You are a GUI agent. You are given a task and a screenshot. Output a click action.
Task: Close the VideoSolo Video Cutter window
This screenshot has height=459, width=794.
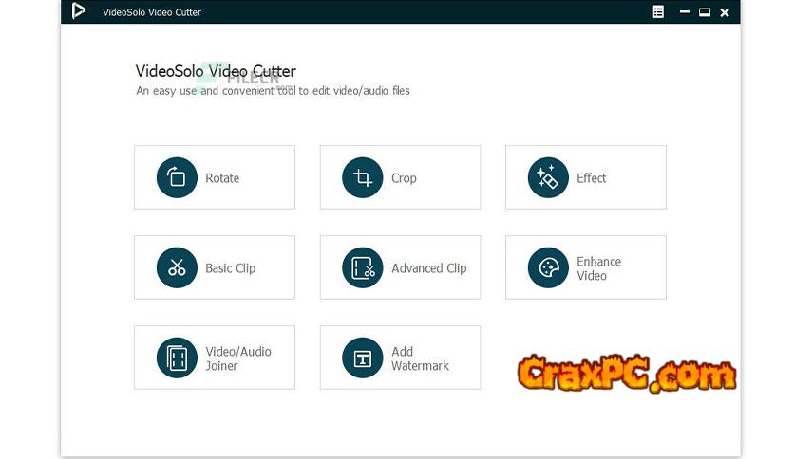pyautogui.click(x=725, y=12)
